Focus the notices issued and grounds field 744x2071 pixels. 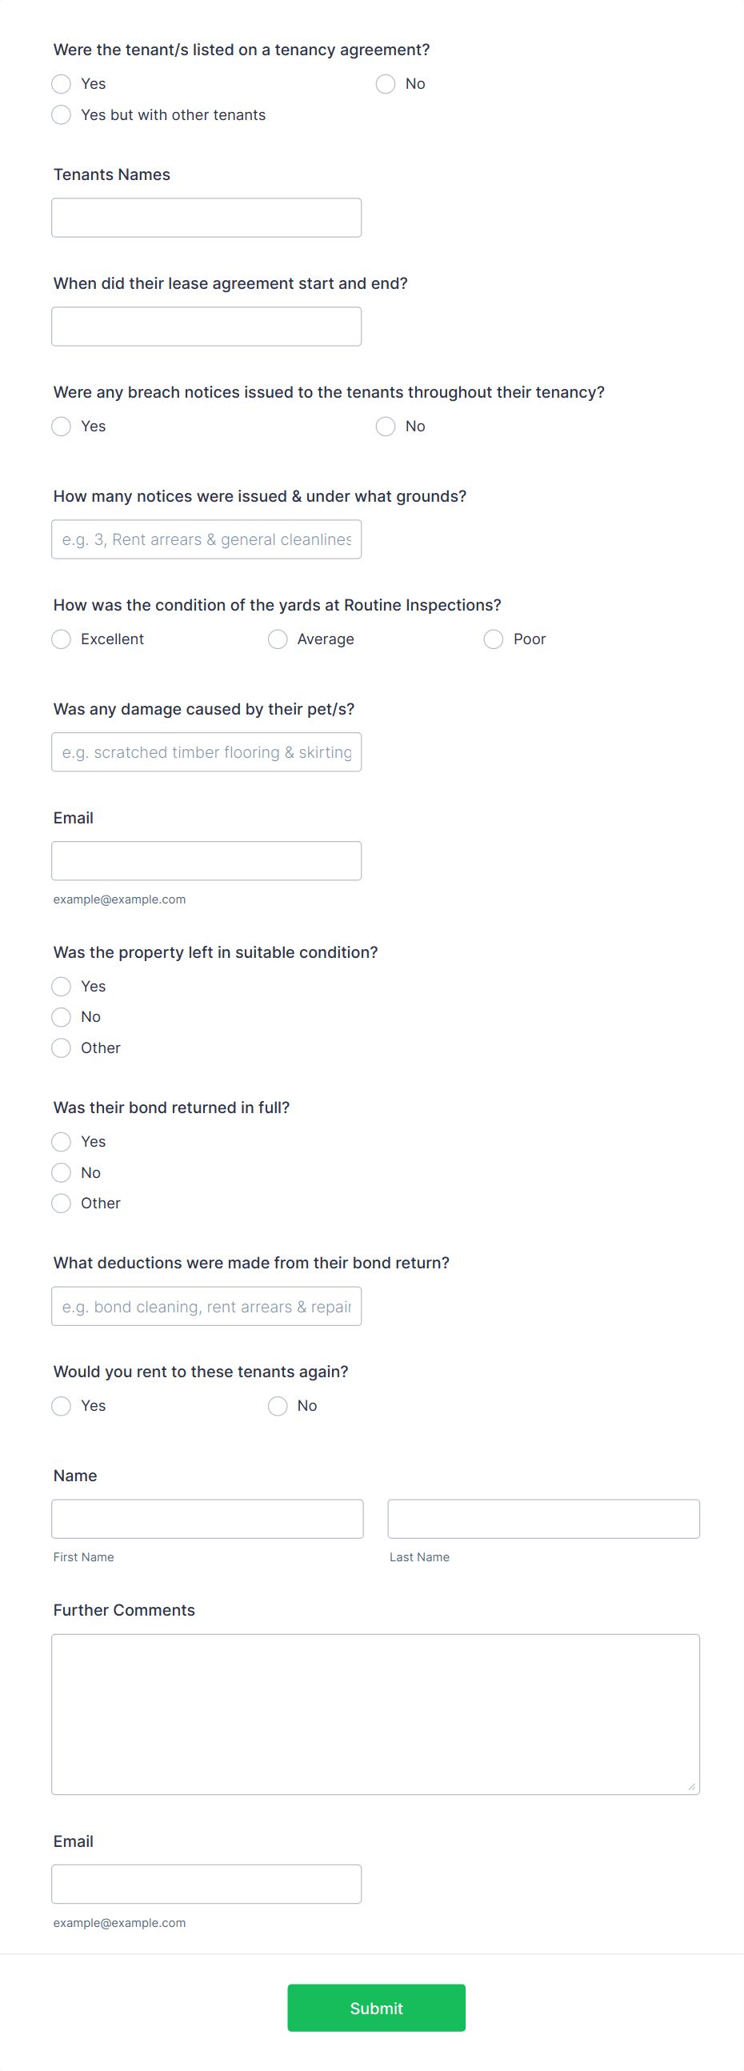[206, 539]
